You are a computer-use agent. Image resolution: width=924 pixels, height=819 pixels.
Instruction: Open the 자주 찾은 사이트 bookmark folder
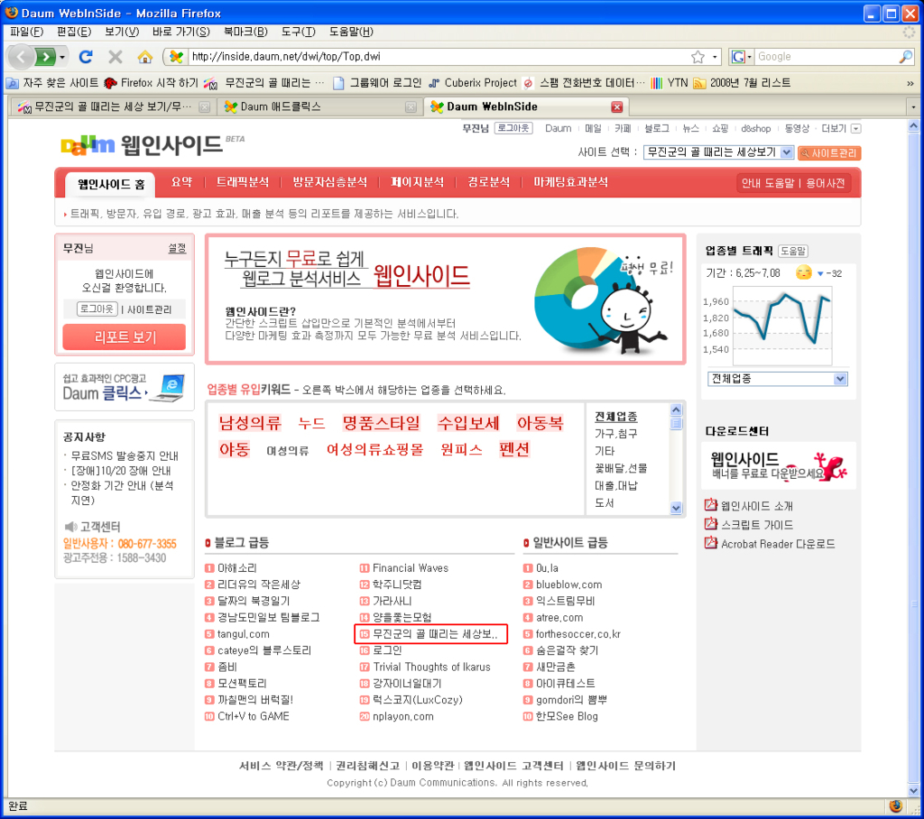tap(51, 83)
